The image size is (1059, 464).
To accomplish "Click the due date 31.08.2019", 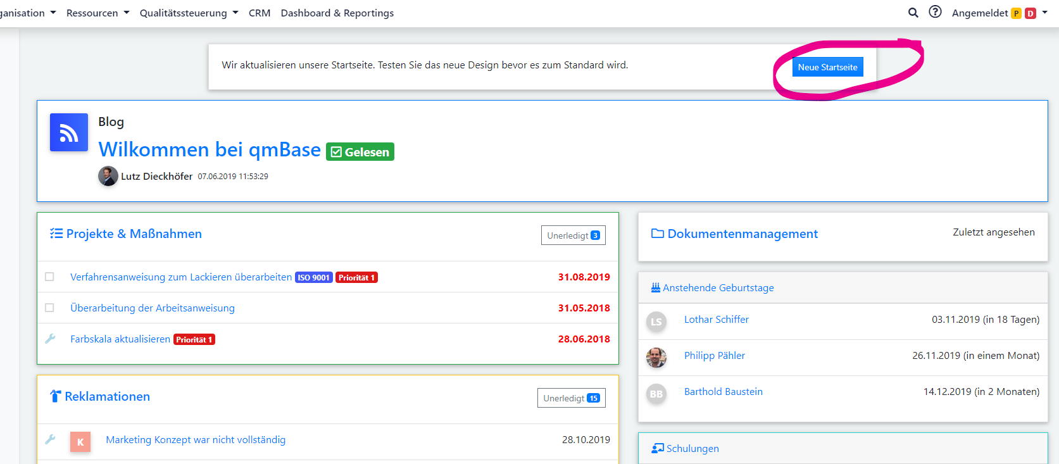I will click(x=584, y=277).
